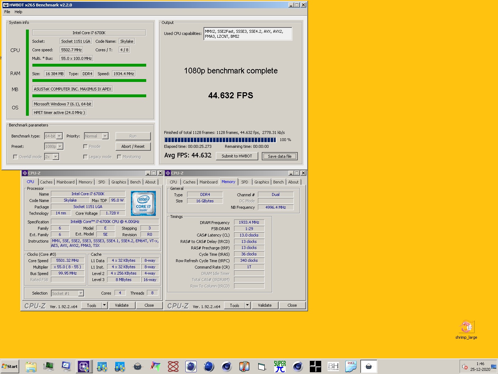Click the DRAM Frequency 1933.4 MHz value
498x374 pixels.
pos(249,222)
